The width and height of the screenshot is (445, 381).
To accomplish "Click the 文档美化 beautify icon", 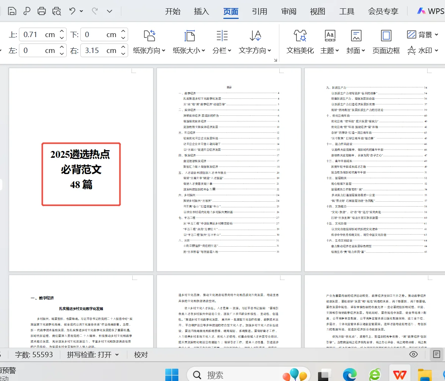I will (x=300, y=36).
